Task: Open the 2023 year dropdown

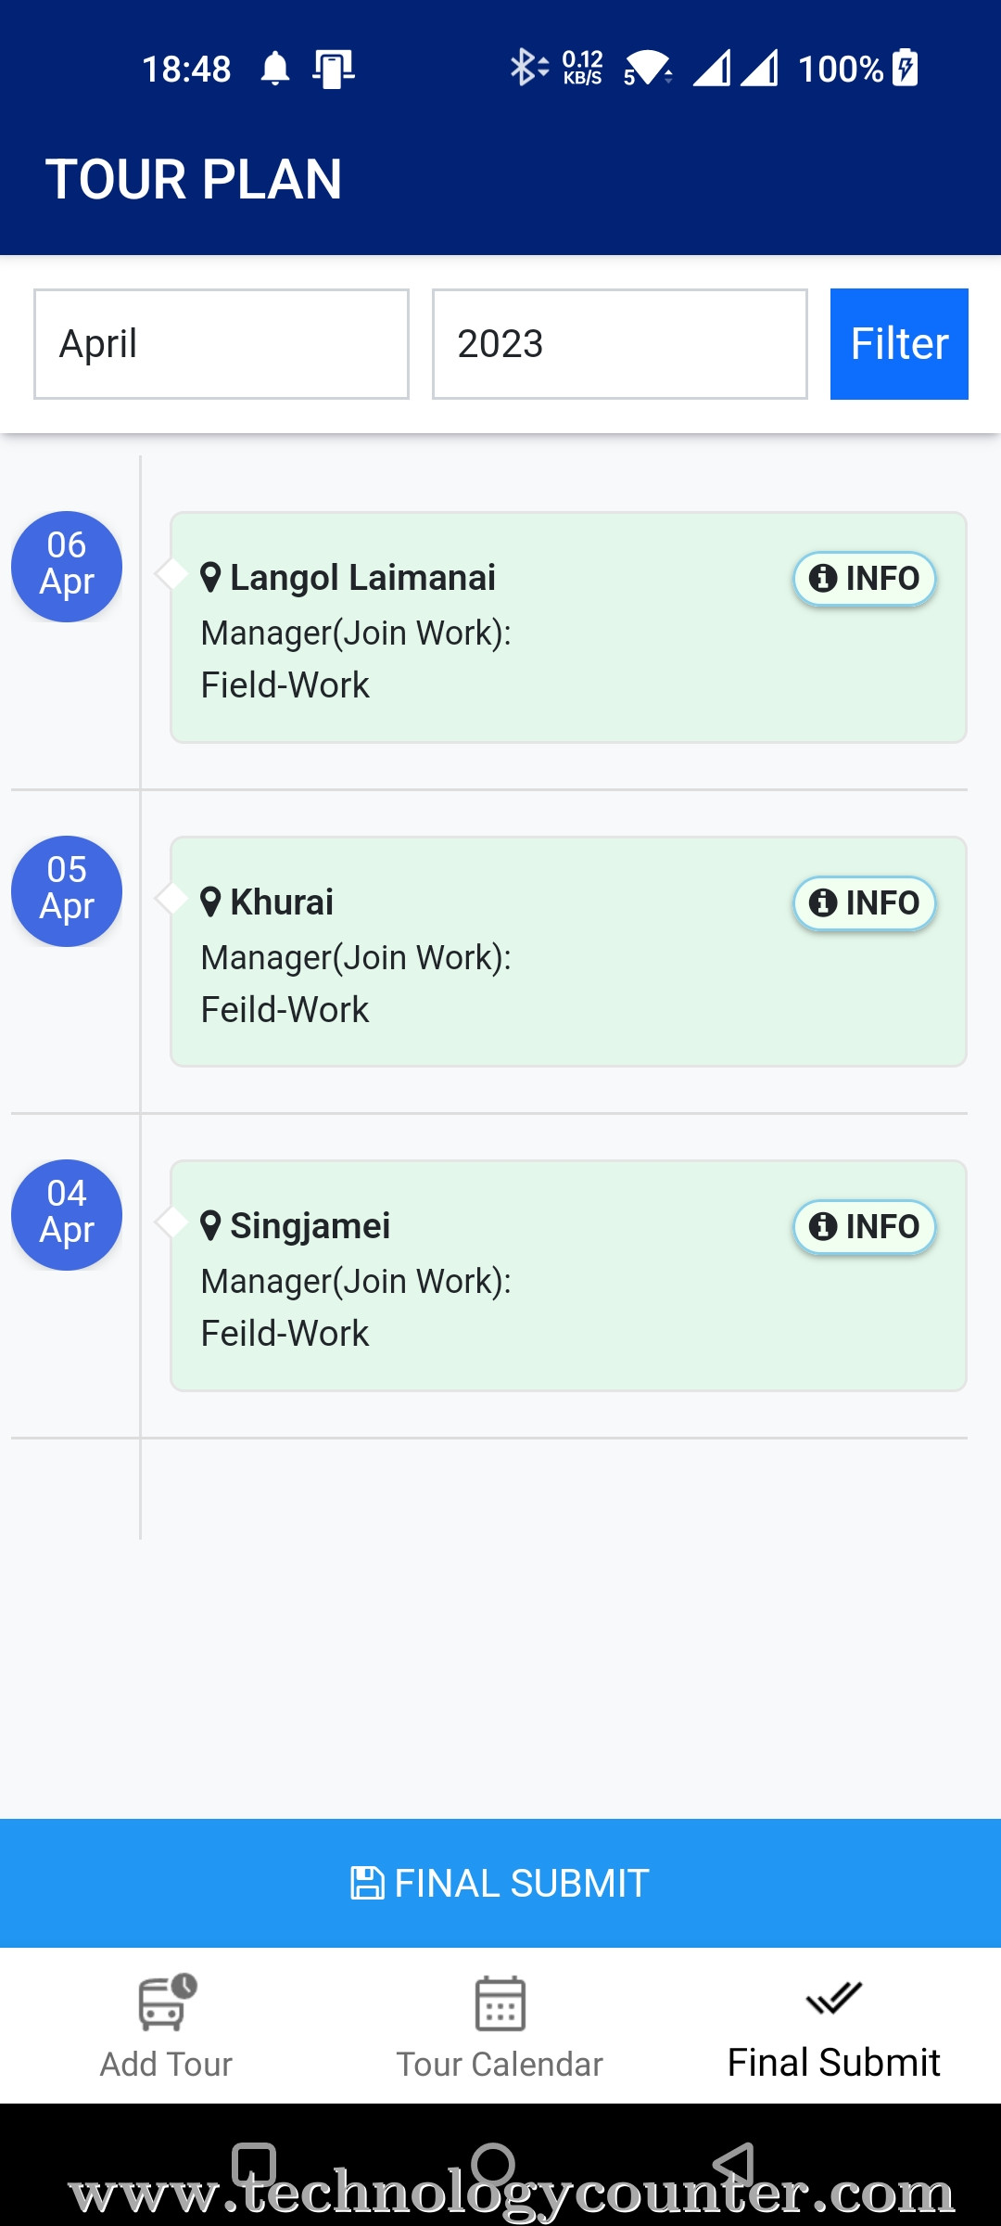Action: coord(620,344)
